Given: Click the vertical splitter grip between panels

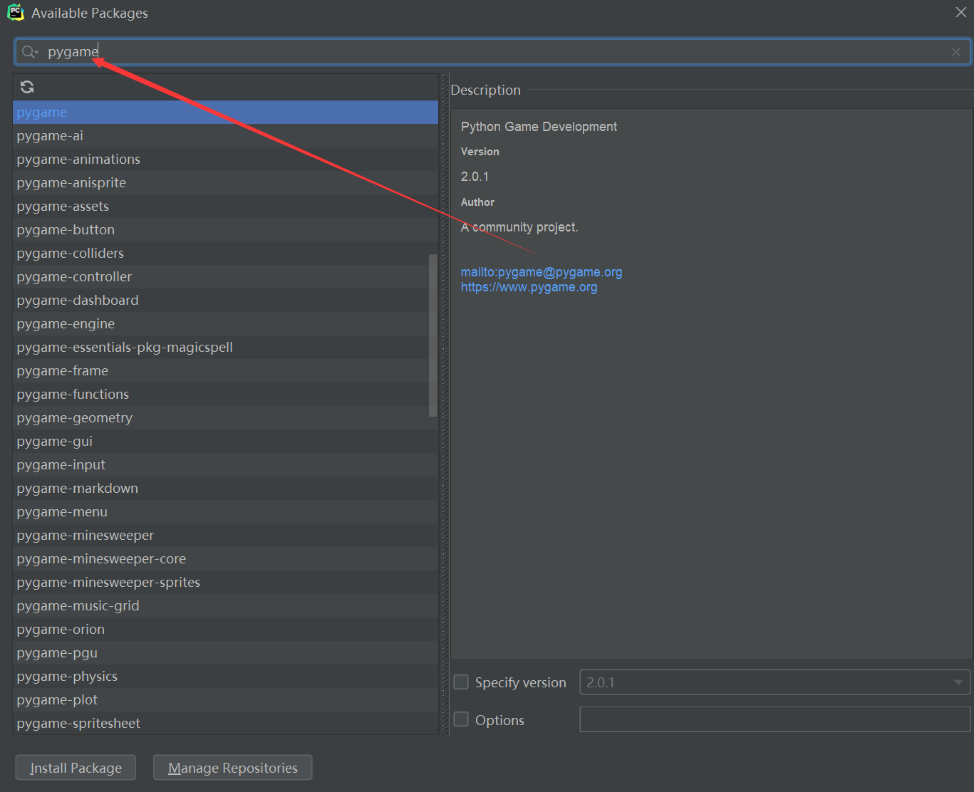Looking at the screenshot, I should (x=445, y=404).
